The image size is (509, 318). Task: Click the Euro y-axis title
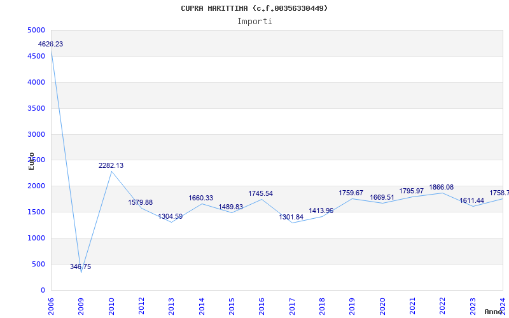pos(31,161)
